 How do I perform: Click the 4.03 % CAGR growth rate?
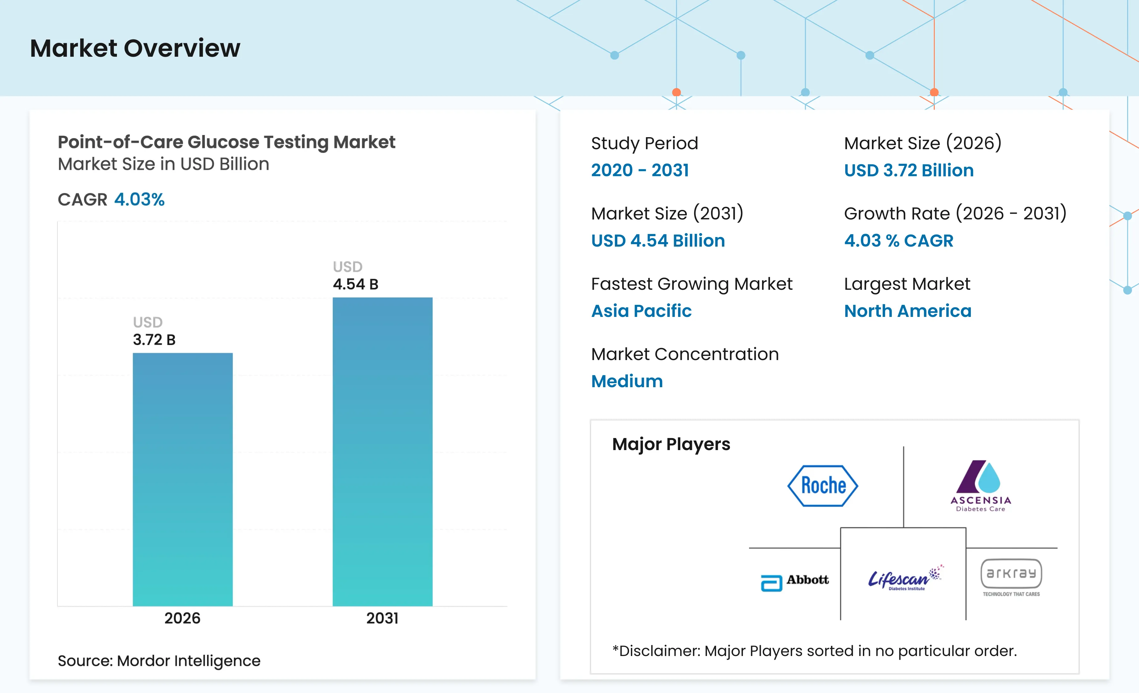click(x=899, y=241)
